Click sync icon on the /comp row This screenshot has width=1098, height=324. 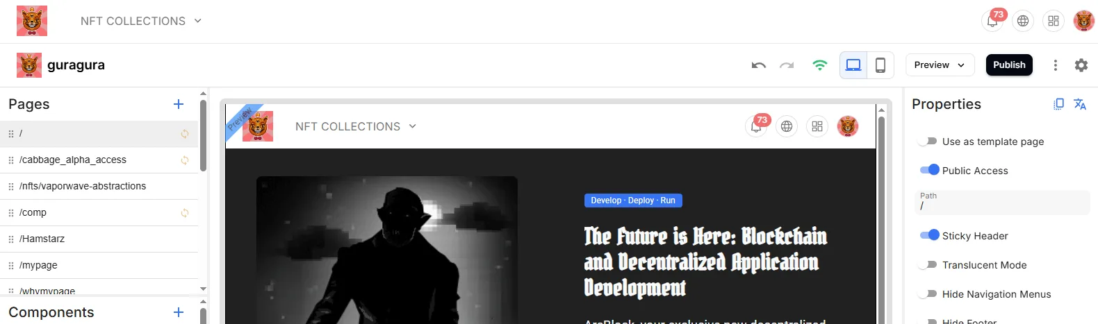coord(185,213)
